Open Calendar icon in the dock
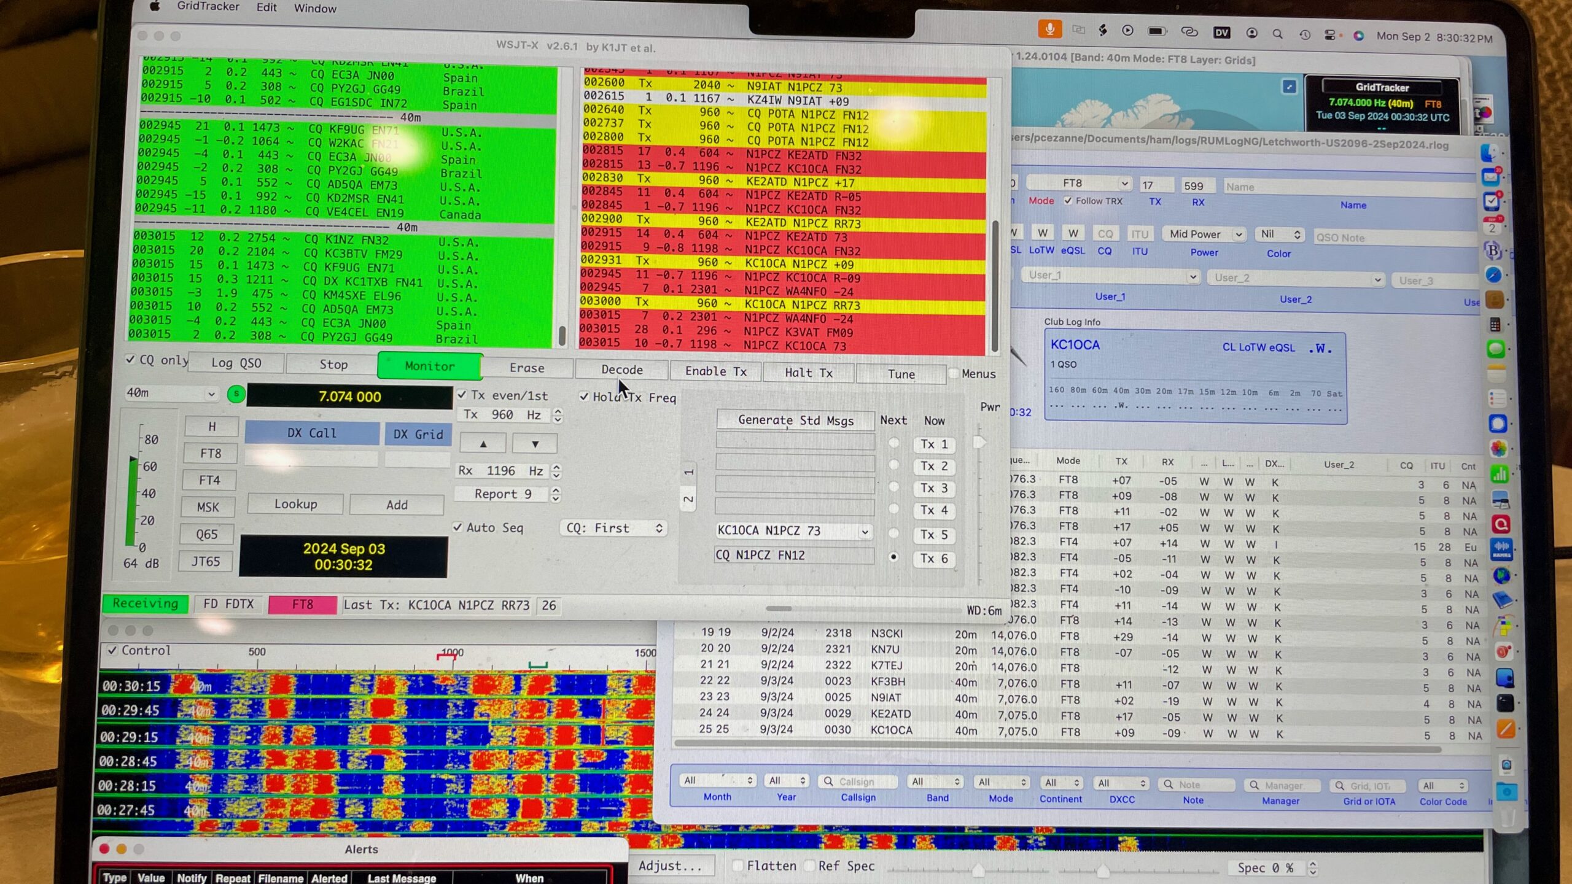This screenshot has width=1572, height=884. [1492, 226]
